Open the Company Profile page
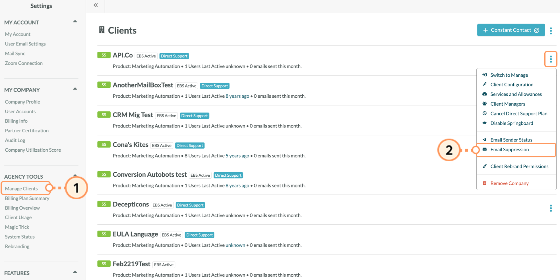The height and width of the screenshot is (280, 560). (x=22, y=102)
